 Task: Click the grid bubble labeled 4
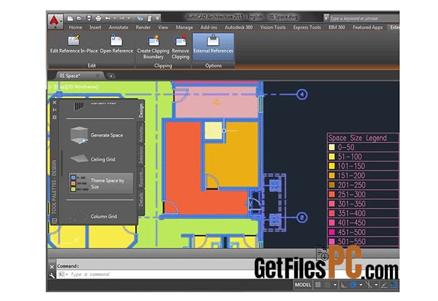302,94
